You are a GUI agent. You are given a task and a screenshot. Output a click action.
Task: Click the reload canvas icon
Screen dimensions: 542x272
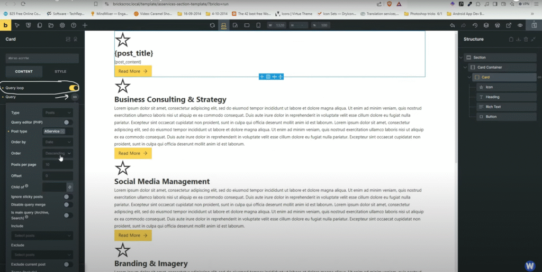[x=212, y=25]
